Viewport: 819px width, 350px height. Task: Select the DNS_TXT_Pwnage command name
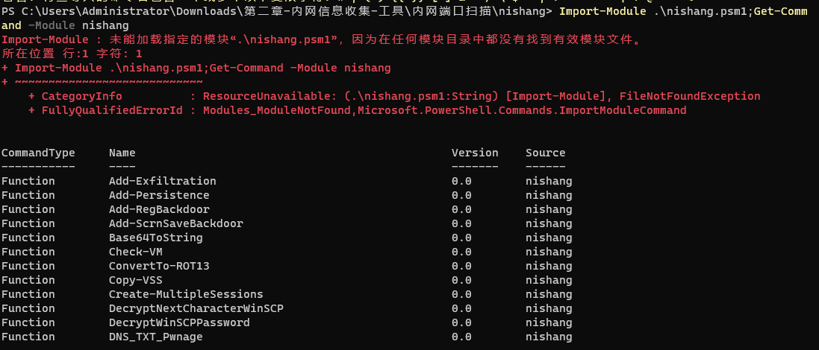[x=155, y=337]
